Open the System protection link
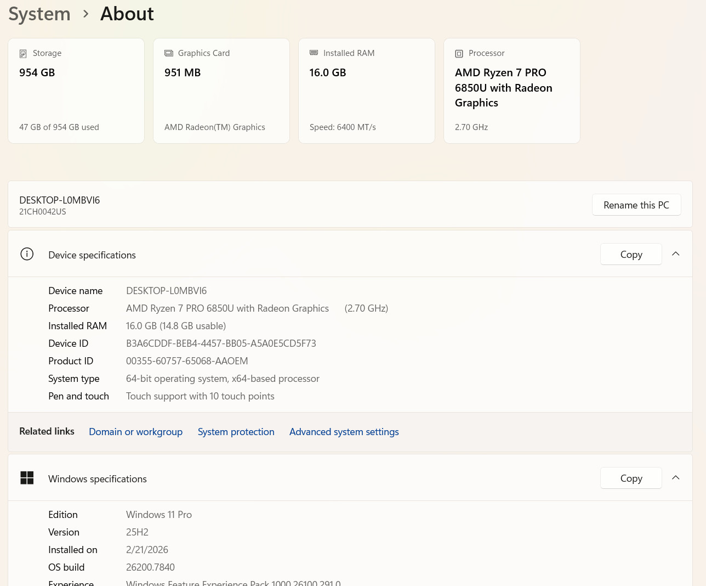Image resolution: width=706 pixels, height=586 pixels. pos(236,432)
